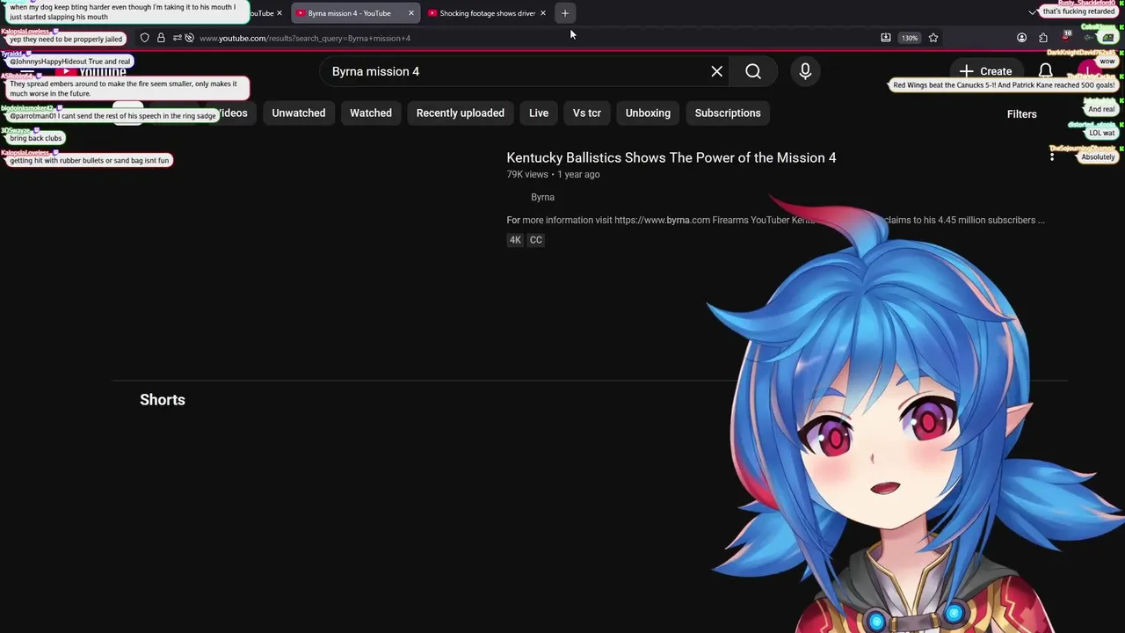This screenshot has width=1125, height=633.
Task: Select the Vs tcr filter chip
Action: (x=587, y=113)
